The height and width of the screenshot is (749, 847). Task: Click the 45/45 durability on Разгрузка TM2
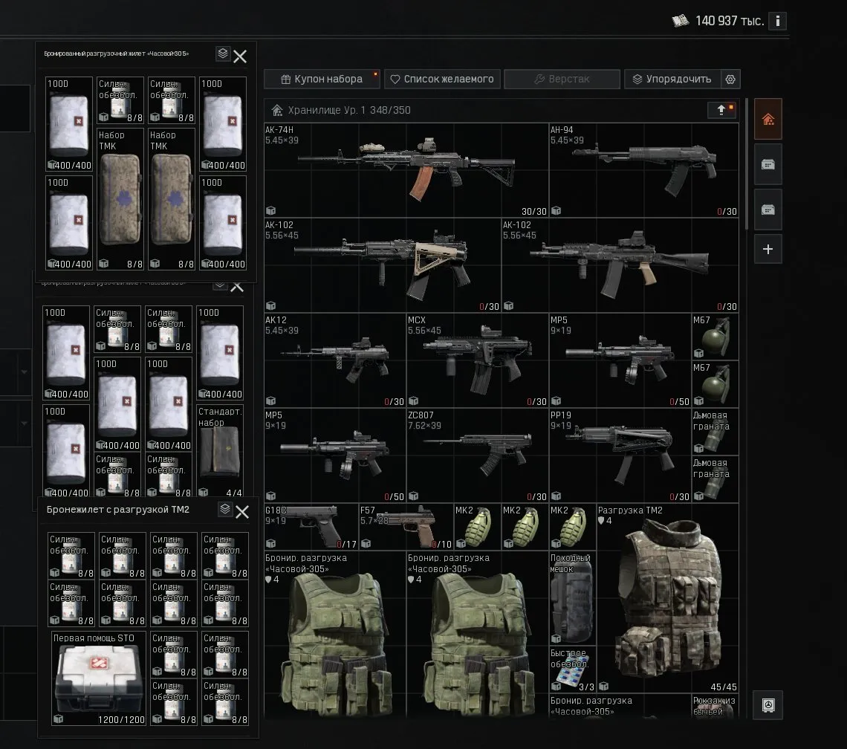coord(724,687)
